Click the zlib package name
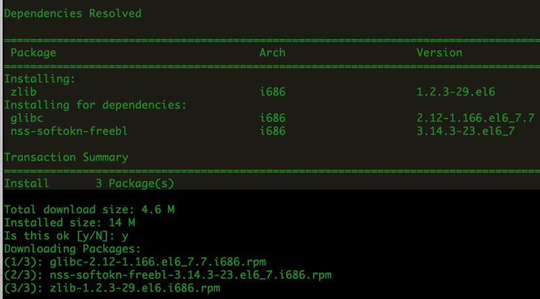 tap(24, 92)
